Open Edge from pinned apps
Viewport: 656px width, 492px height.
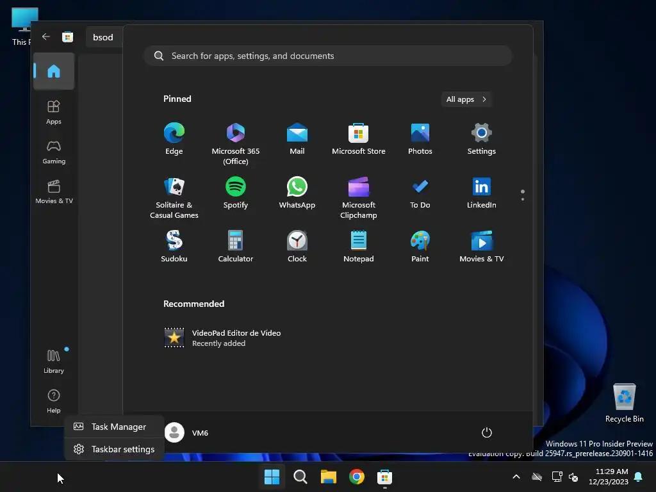pyautogui.click(x=174, y=139)
